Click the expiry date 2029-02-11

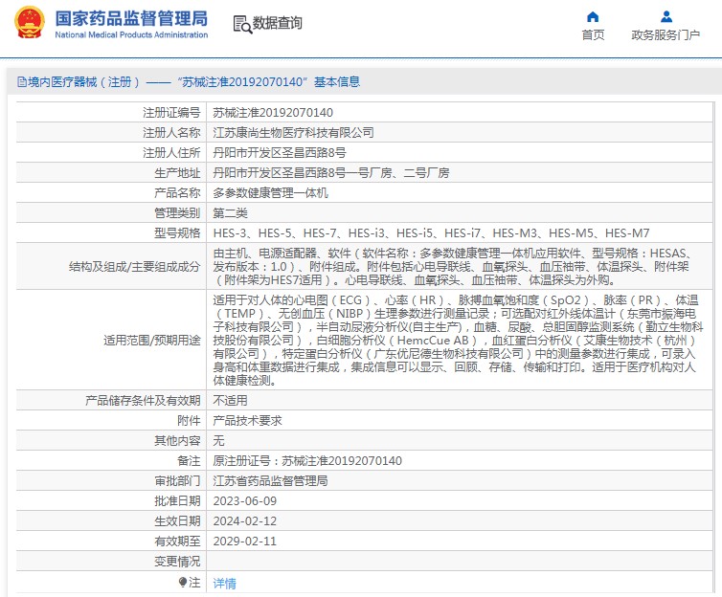point(244,541)
